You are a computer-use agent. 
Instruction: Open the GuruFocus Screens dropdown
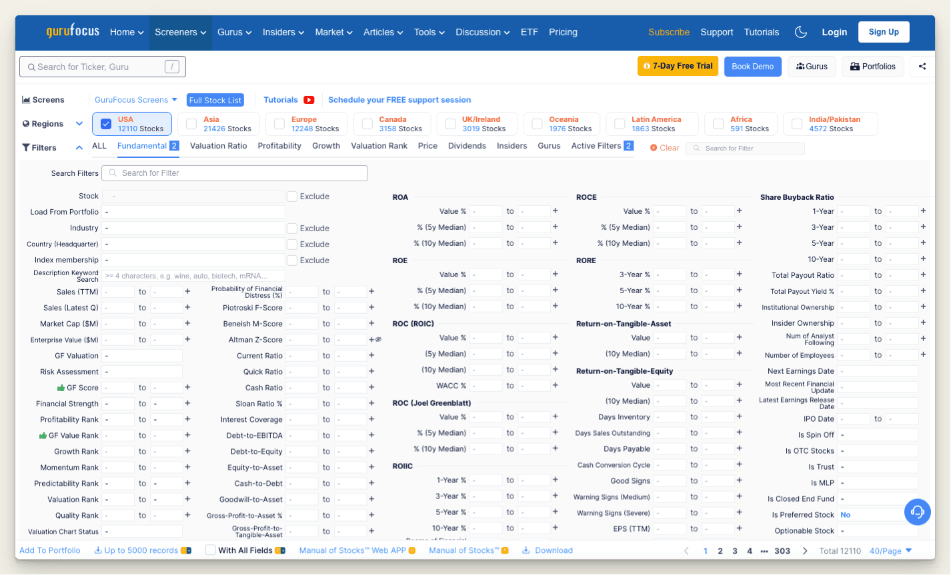coord(136,100)
